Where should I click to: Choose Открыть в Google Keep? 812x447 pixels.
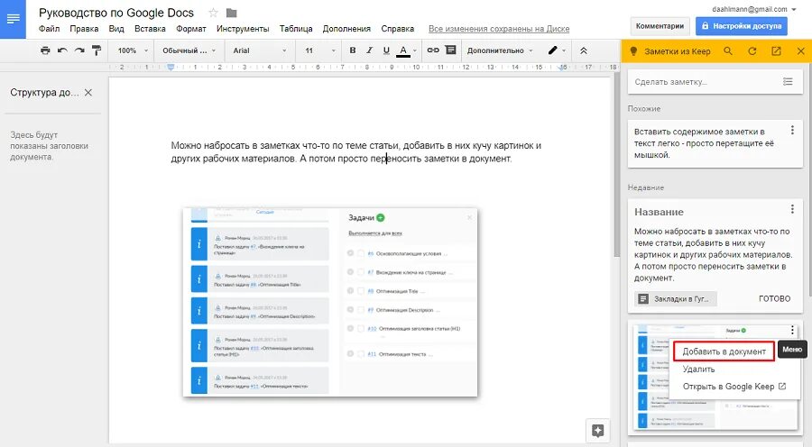pos(734,387)
